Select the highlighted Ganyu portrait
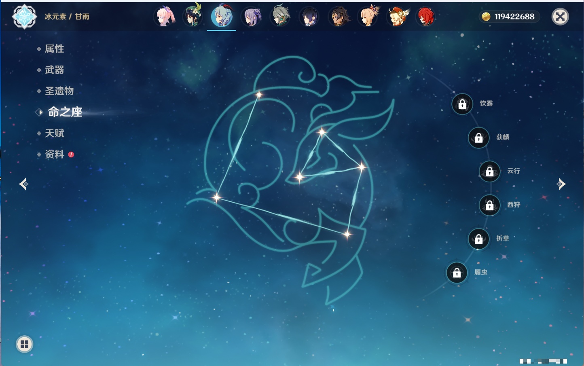This screenshot has height=366, width=584. click(x=222, y=17)
